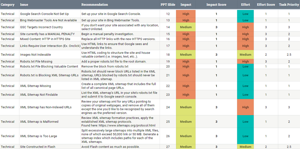Select the Effort Score column header

[266, 5]
